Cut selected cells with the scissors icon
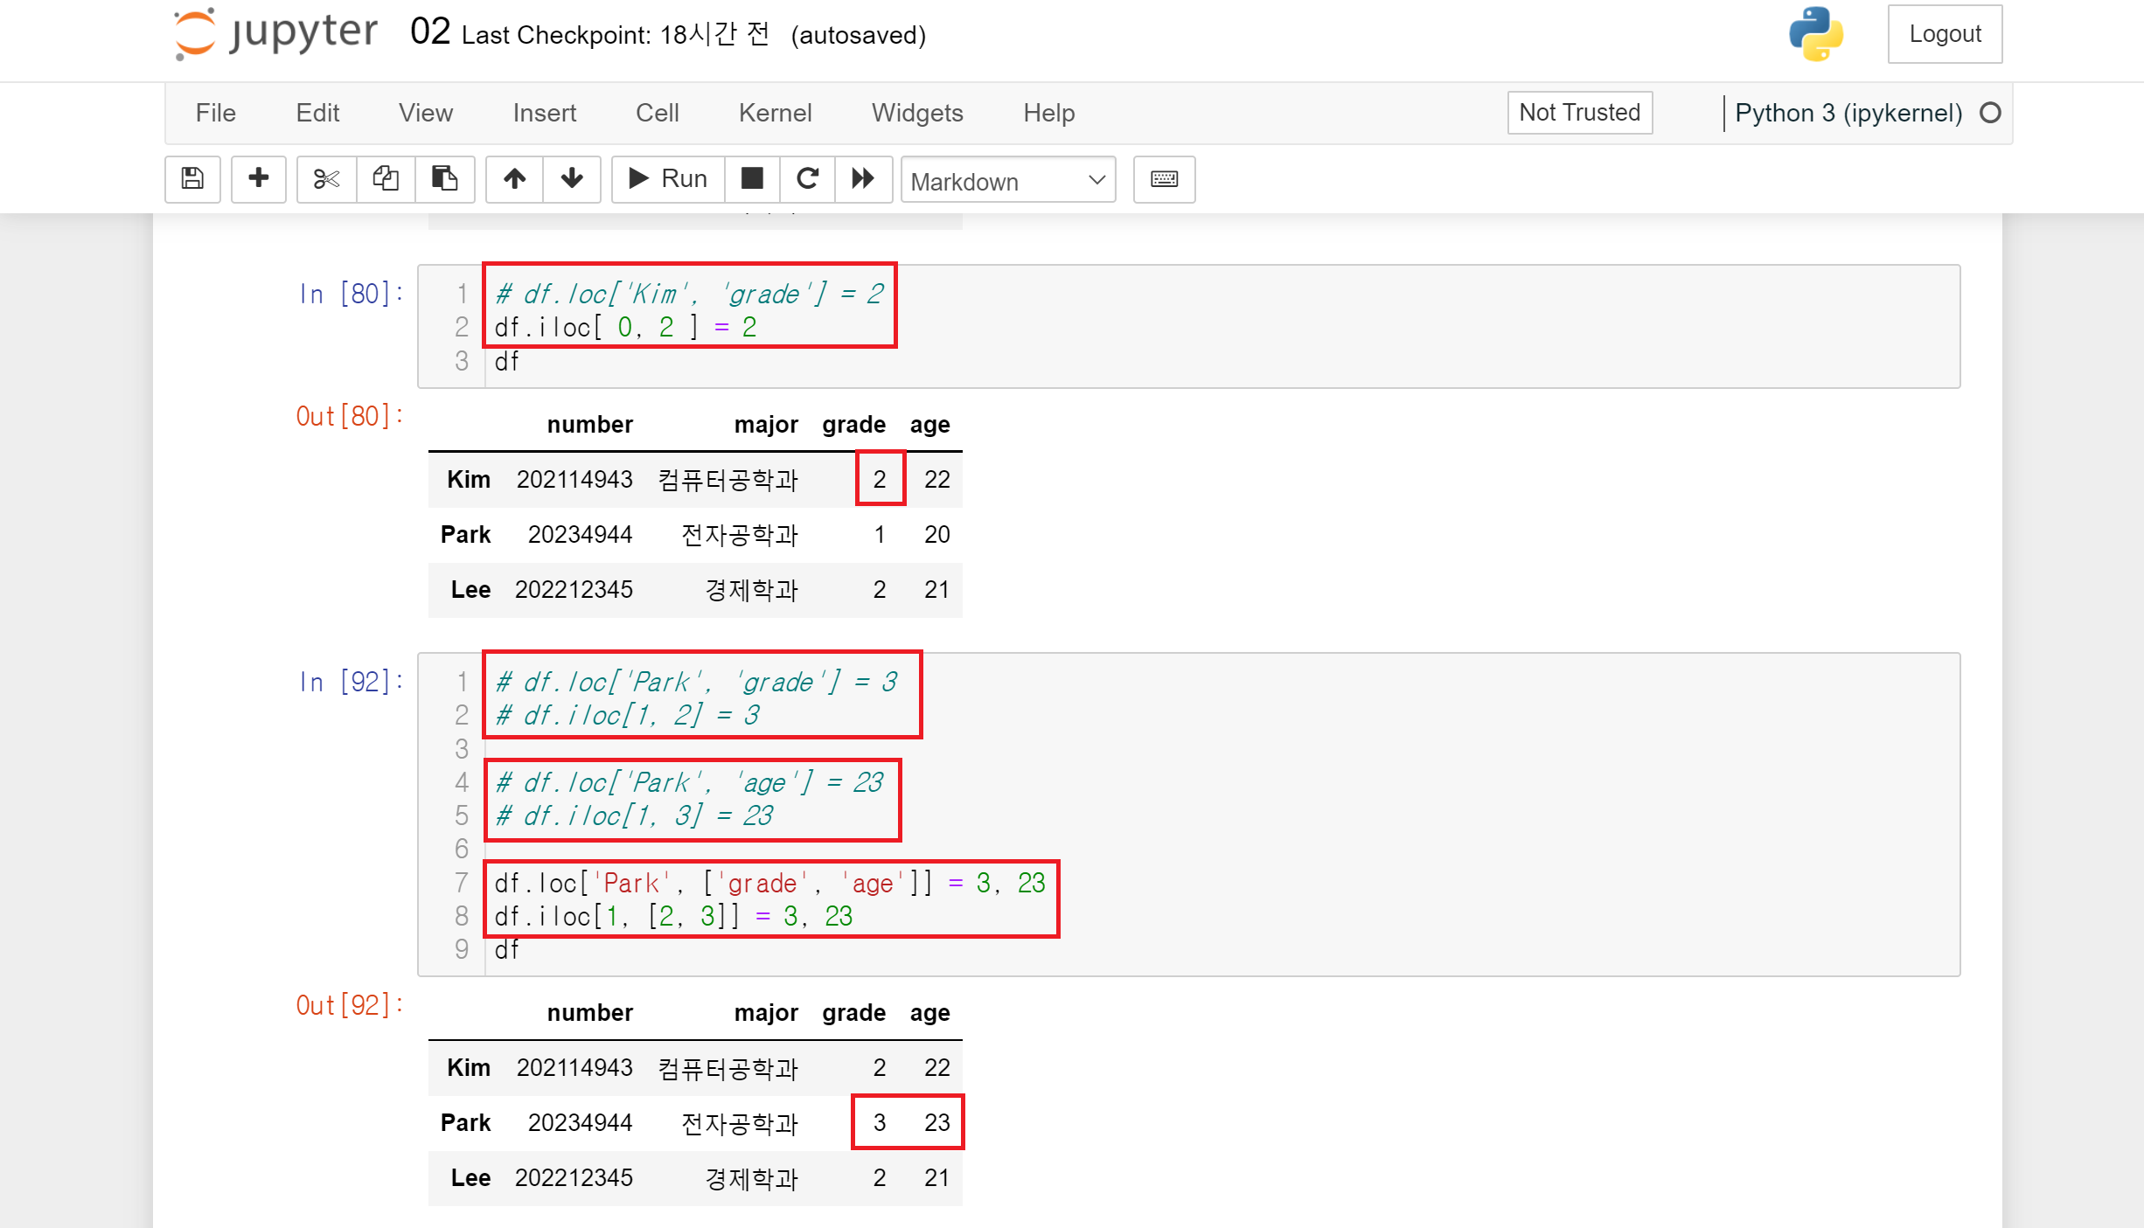Viewport: 2144px width, 1228px height. 326,179
